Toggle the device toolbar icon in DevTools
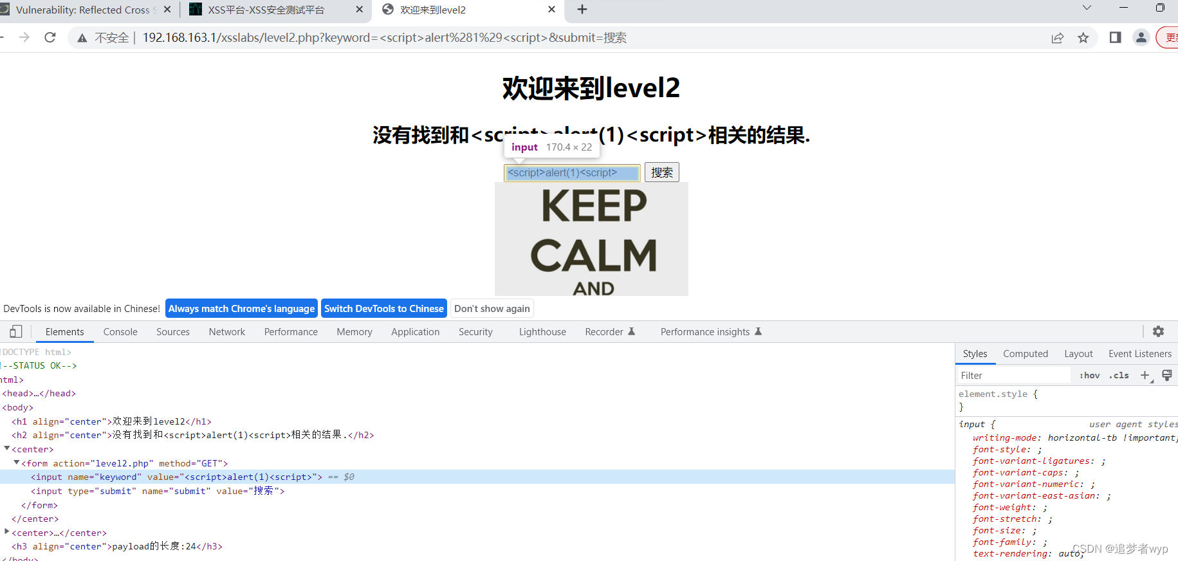The height and width of the screenshot is (561, 1178). [x=16, y=331]
